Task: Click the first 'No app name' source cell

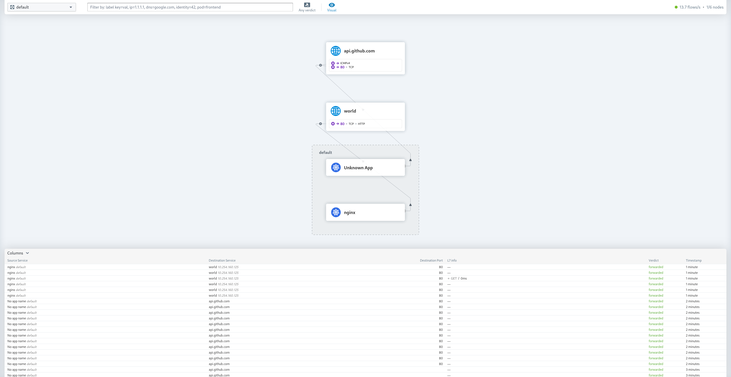Action: click(22, 301)
